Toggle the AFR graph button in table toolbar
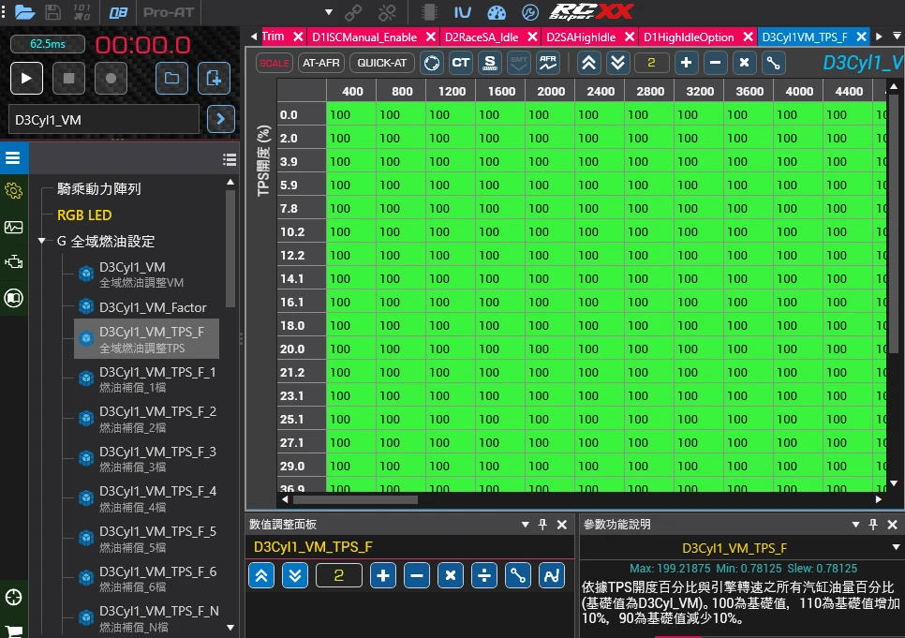 tap(548, 63)
